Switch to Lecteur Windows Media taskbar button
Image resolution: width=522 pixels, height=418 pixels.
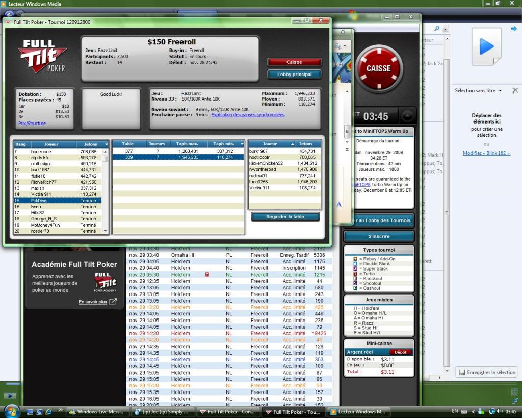coord(358,412)
